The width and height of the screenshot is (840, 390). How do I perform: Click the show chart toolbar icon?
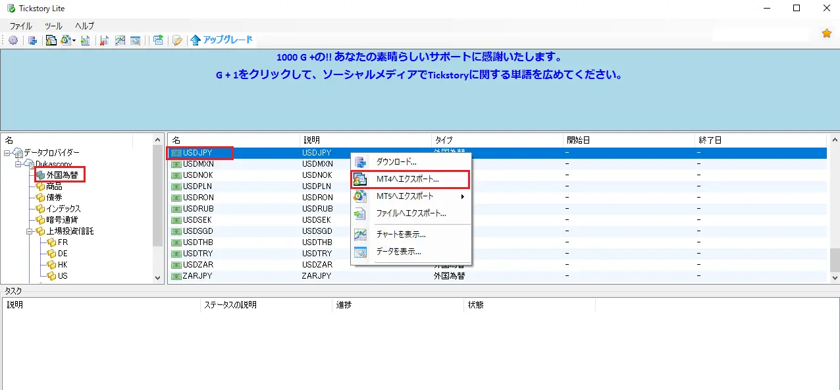pyautogui.click(x=120, y=40)
